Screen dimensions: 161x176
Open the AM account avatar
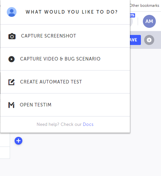tap(149, 21)
